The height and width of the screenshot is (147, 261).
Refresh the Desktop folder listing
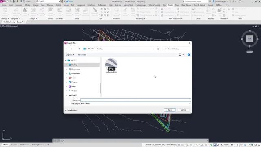click(x=158, y=49)
